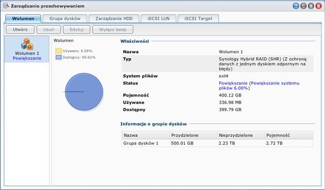Click the 399.79 GB available value
The width and height of the screenshot is (325, 190).
(230, 109)
